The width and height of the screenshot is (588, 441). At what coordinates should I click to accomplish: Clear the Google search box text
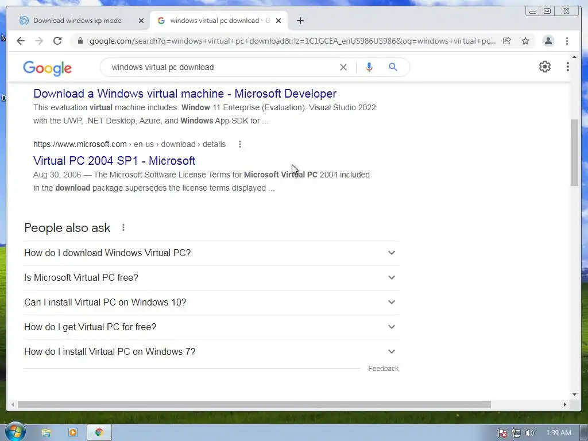pyautogui.click(x=343, y=67)
